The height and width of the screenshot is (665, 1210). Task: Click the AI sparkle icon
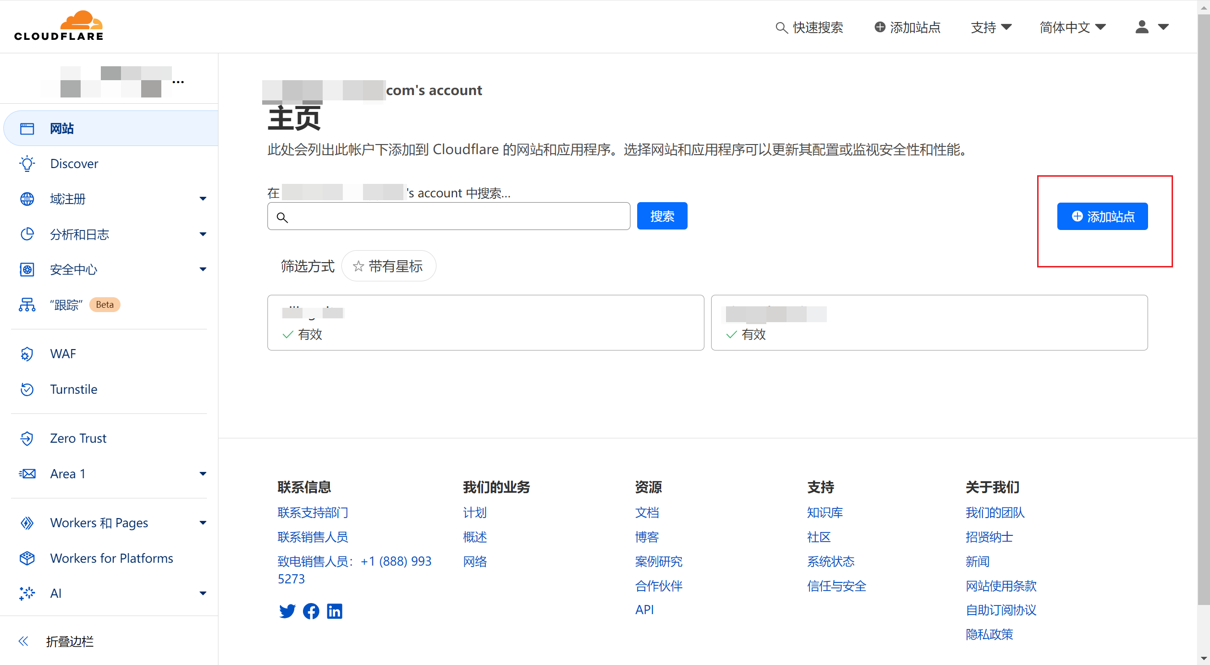click(27, 593)
